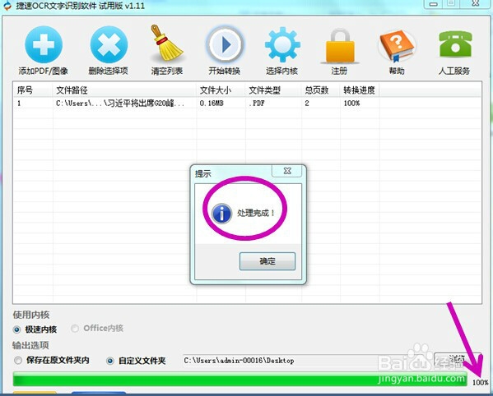Viewport: 493px width, 396px height.
Task: Select 自定义文件夹 radio option
Action: point(110,361)
